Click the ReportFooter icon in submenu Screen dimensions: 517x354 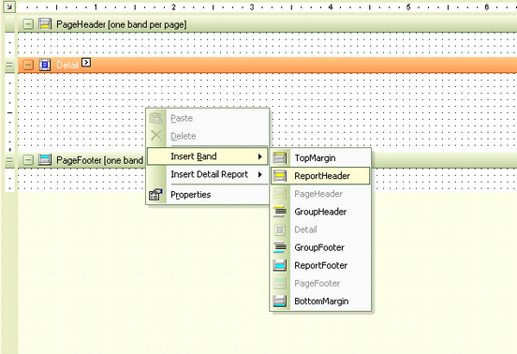click(x=280, y=265)
